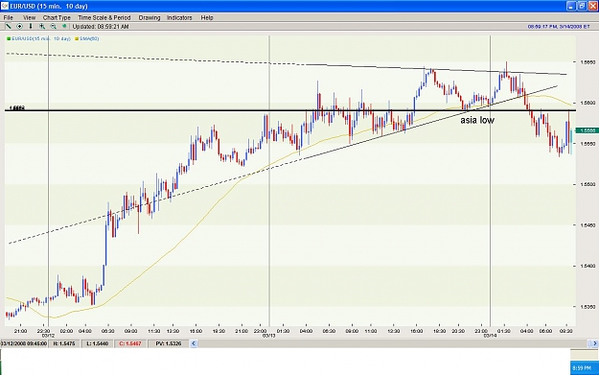Click the 21:00 time axis label at far left
This screenshot has height=375, width=599.
pyautogui.click(x=20, y=331)
